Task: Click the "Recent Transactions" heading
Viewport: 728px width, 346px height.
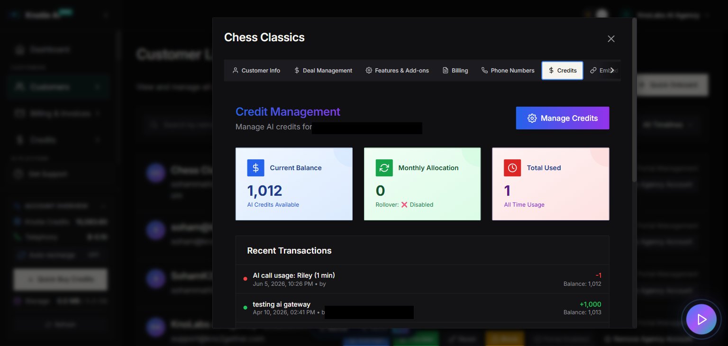Action: point(289,251)
